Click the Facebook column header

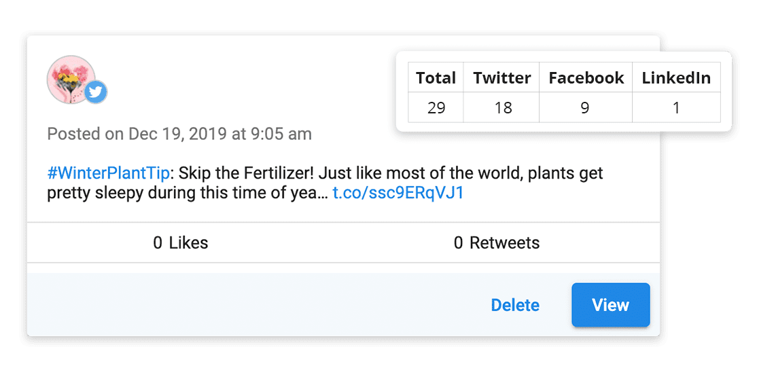point(586,78)
